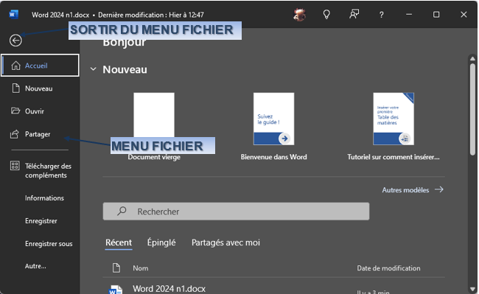Select Nouveau in the sidebar
The height and width of the screenshot is (294, 479).
40,88
